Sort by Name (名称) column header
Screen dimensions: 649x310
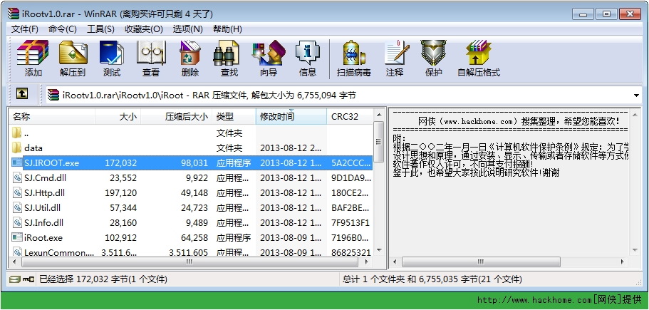(x=52, y=117)
